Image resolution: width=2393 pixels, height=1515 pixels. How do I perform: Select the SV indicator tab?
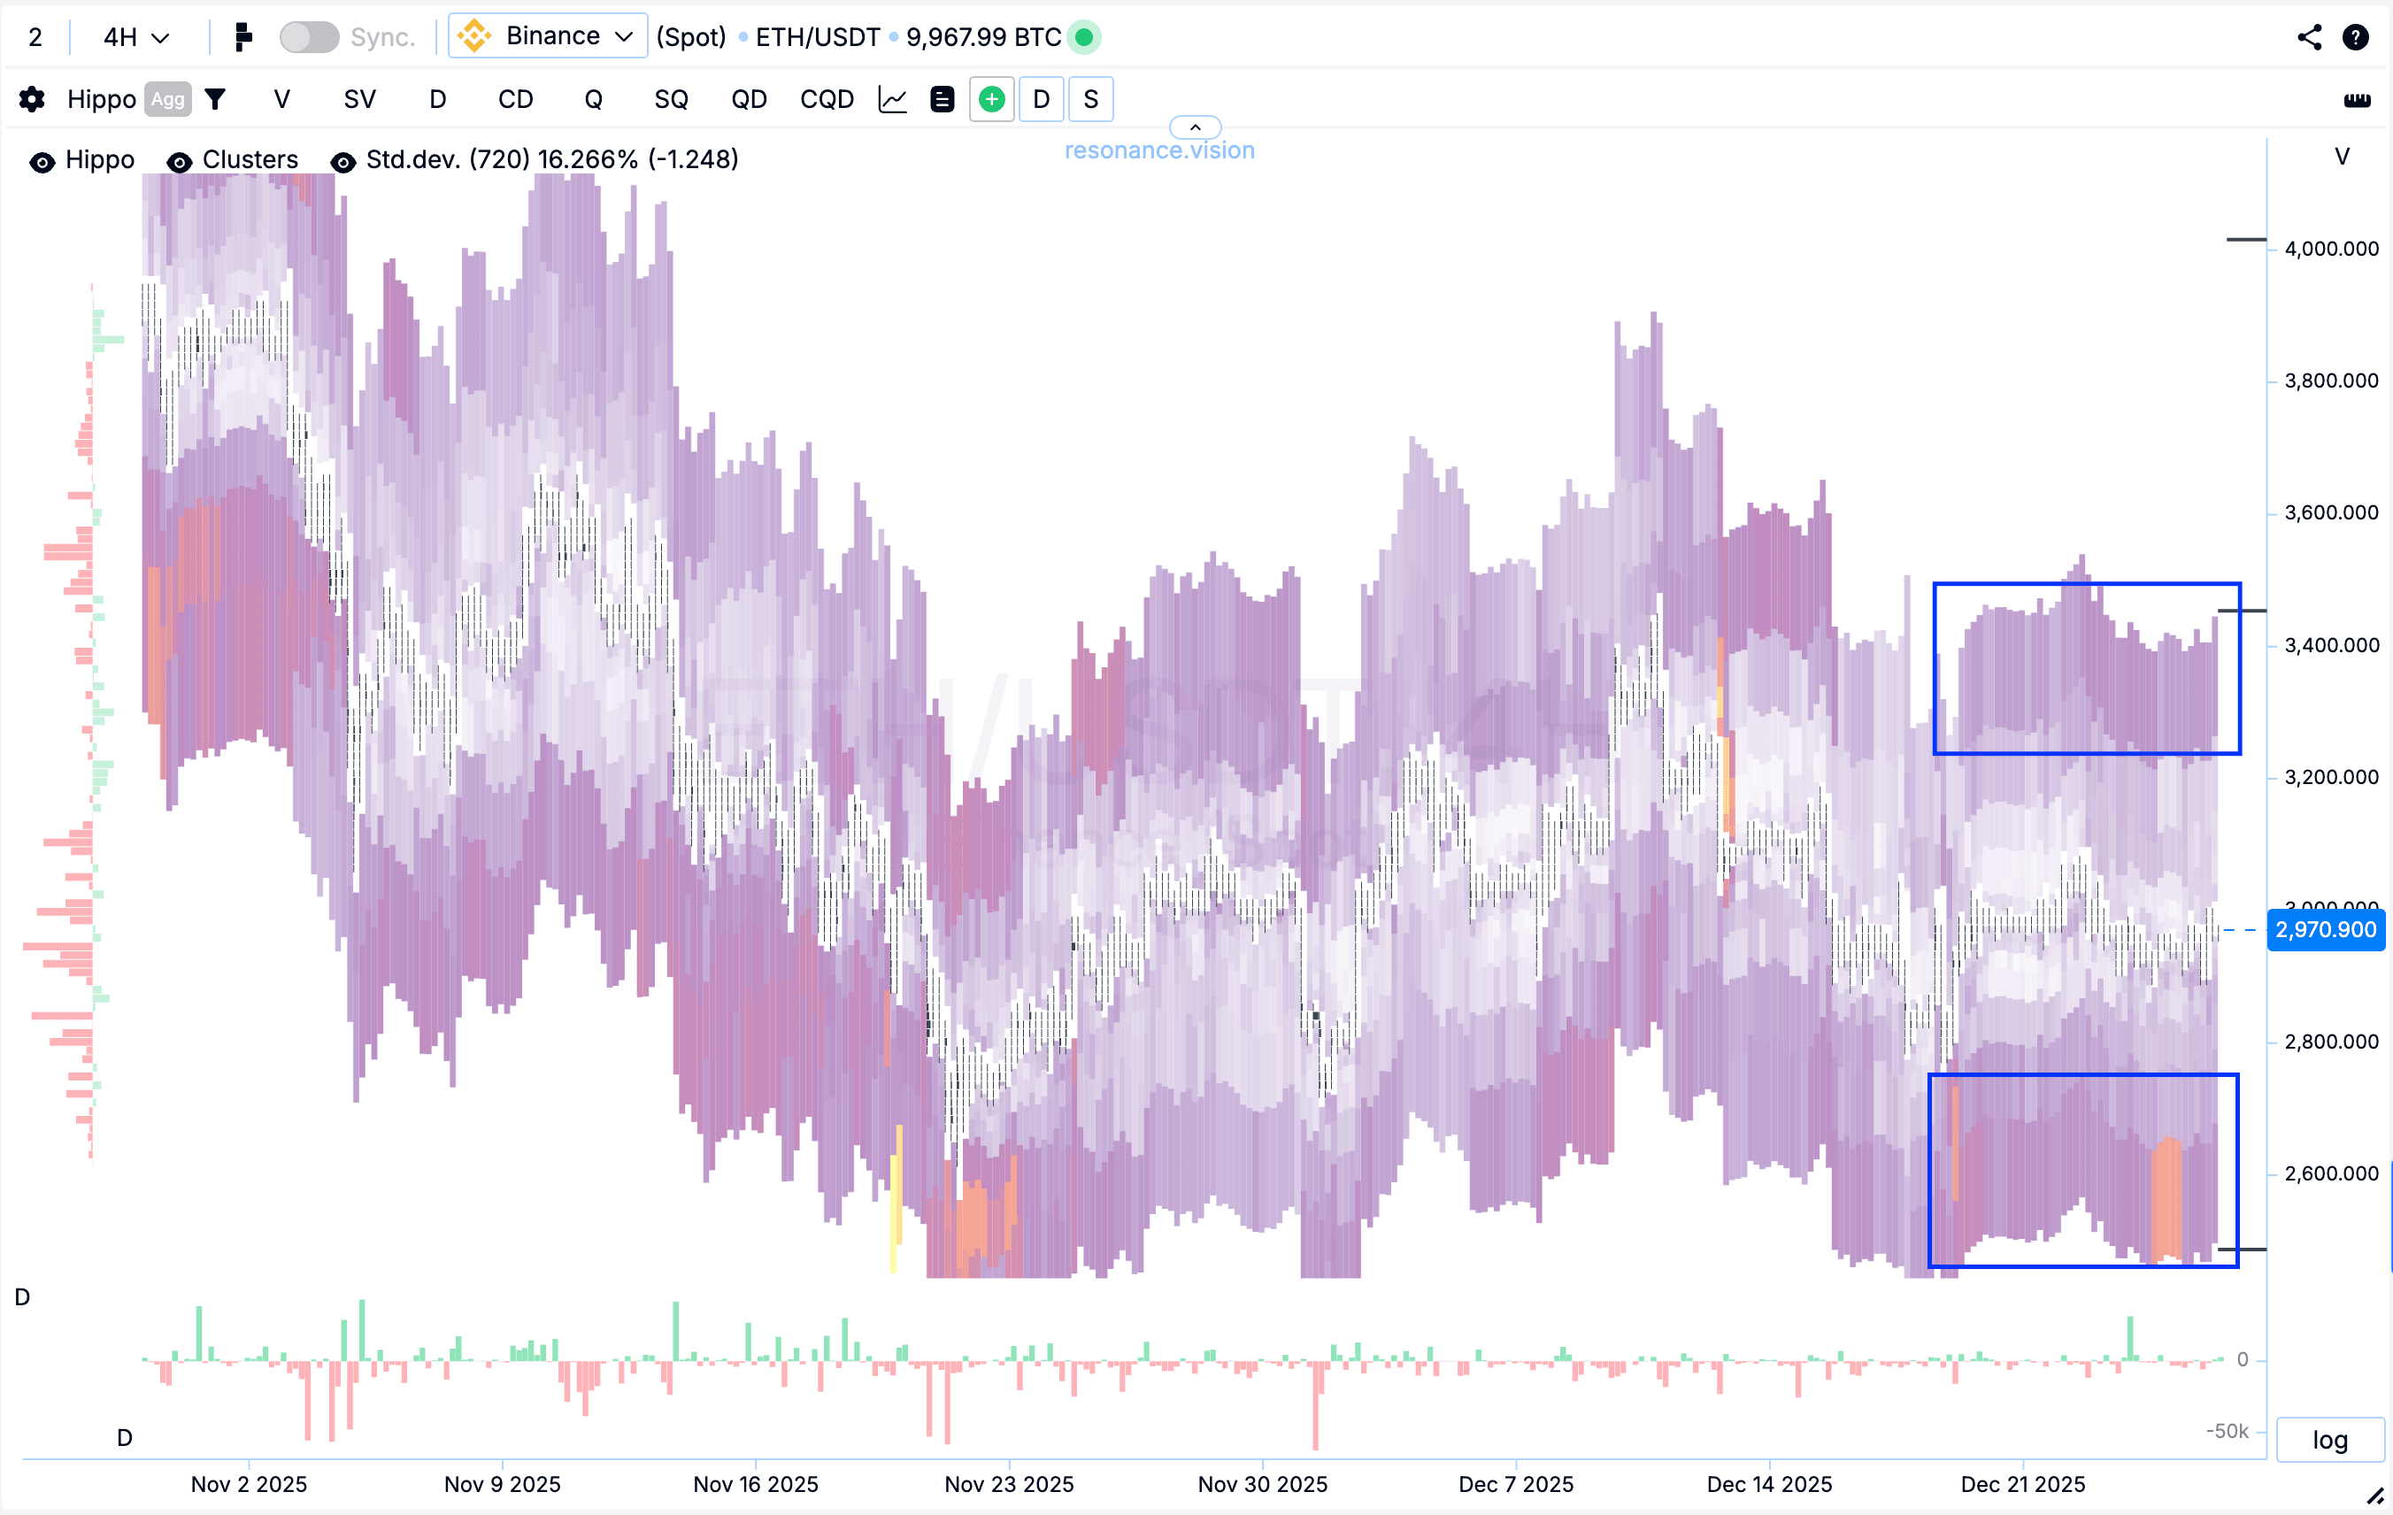pos(358,99)
